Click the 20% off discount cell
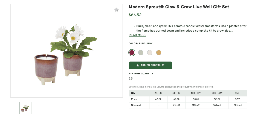 237,105
